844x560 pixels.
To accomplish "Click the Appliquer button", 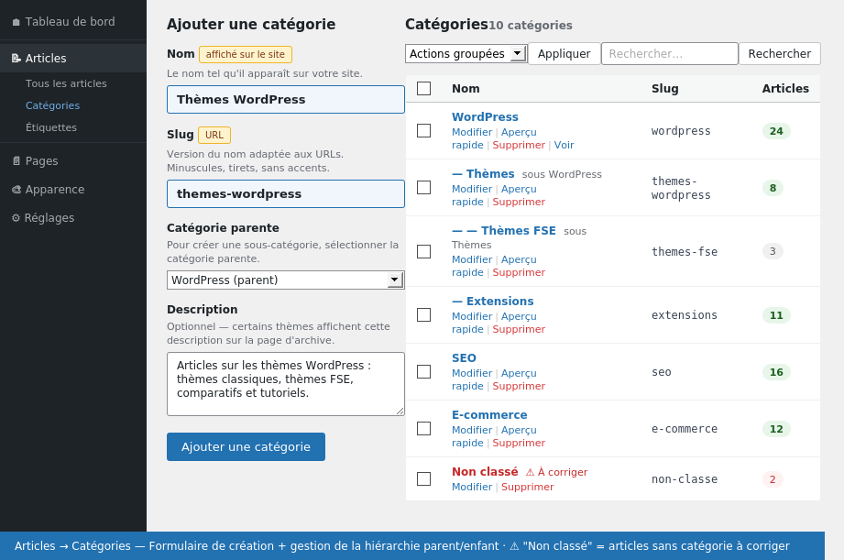I will (x=564, y=54).
